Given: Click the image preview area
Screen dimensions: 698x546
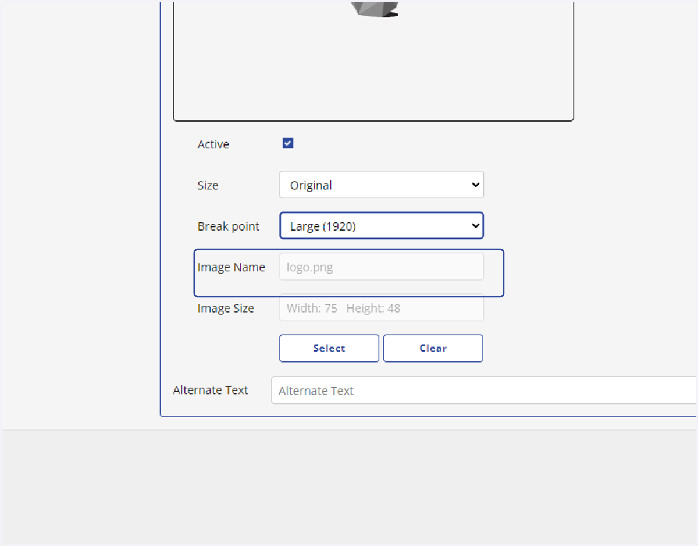Looking at the screenshot, I should 373,61.
